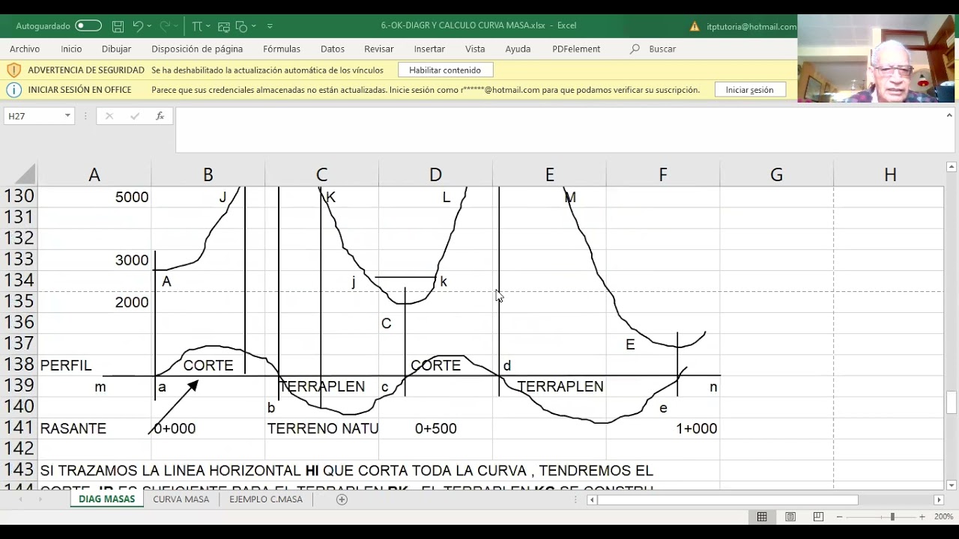The image size is (959, 539).
Task: Expand the formula bar with chevron
Action: pos(949,115)
